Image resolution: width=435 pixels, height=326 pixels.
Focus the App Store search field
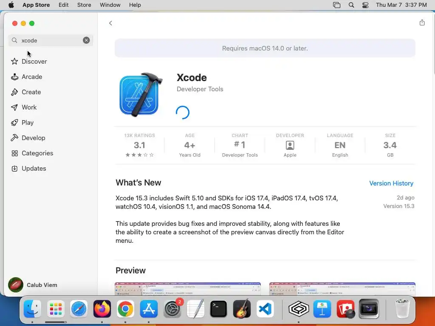(51, 40)
